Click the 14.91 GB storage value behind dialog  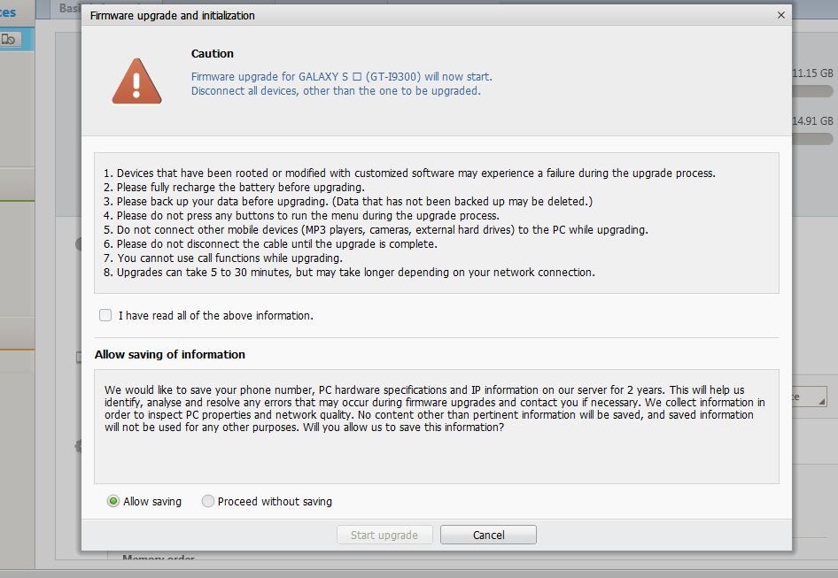[812, 120]
